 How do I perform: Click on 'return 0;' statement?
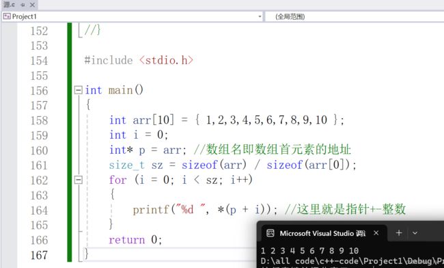[x=135, y=240]
